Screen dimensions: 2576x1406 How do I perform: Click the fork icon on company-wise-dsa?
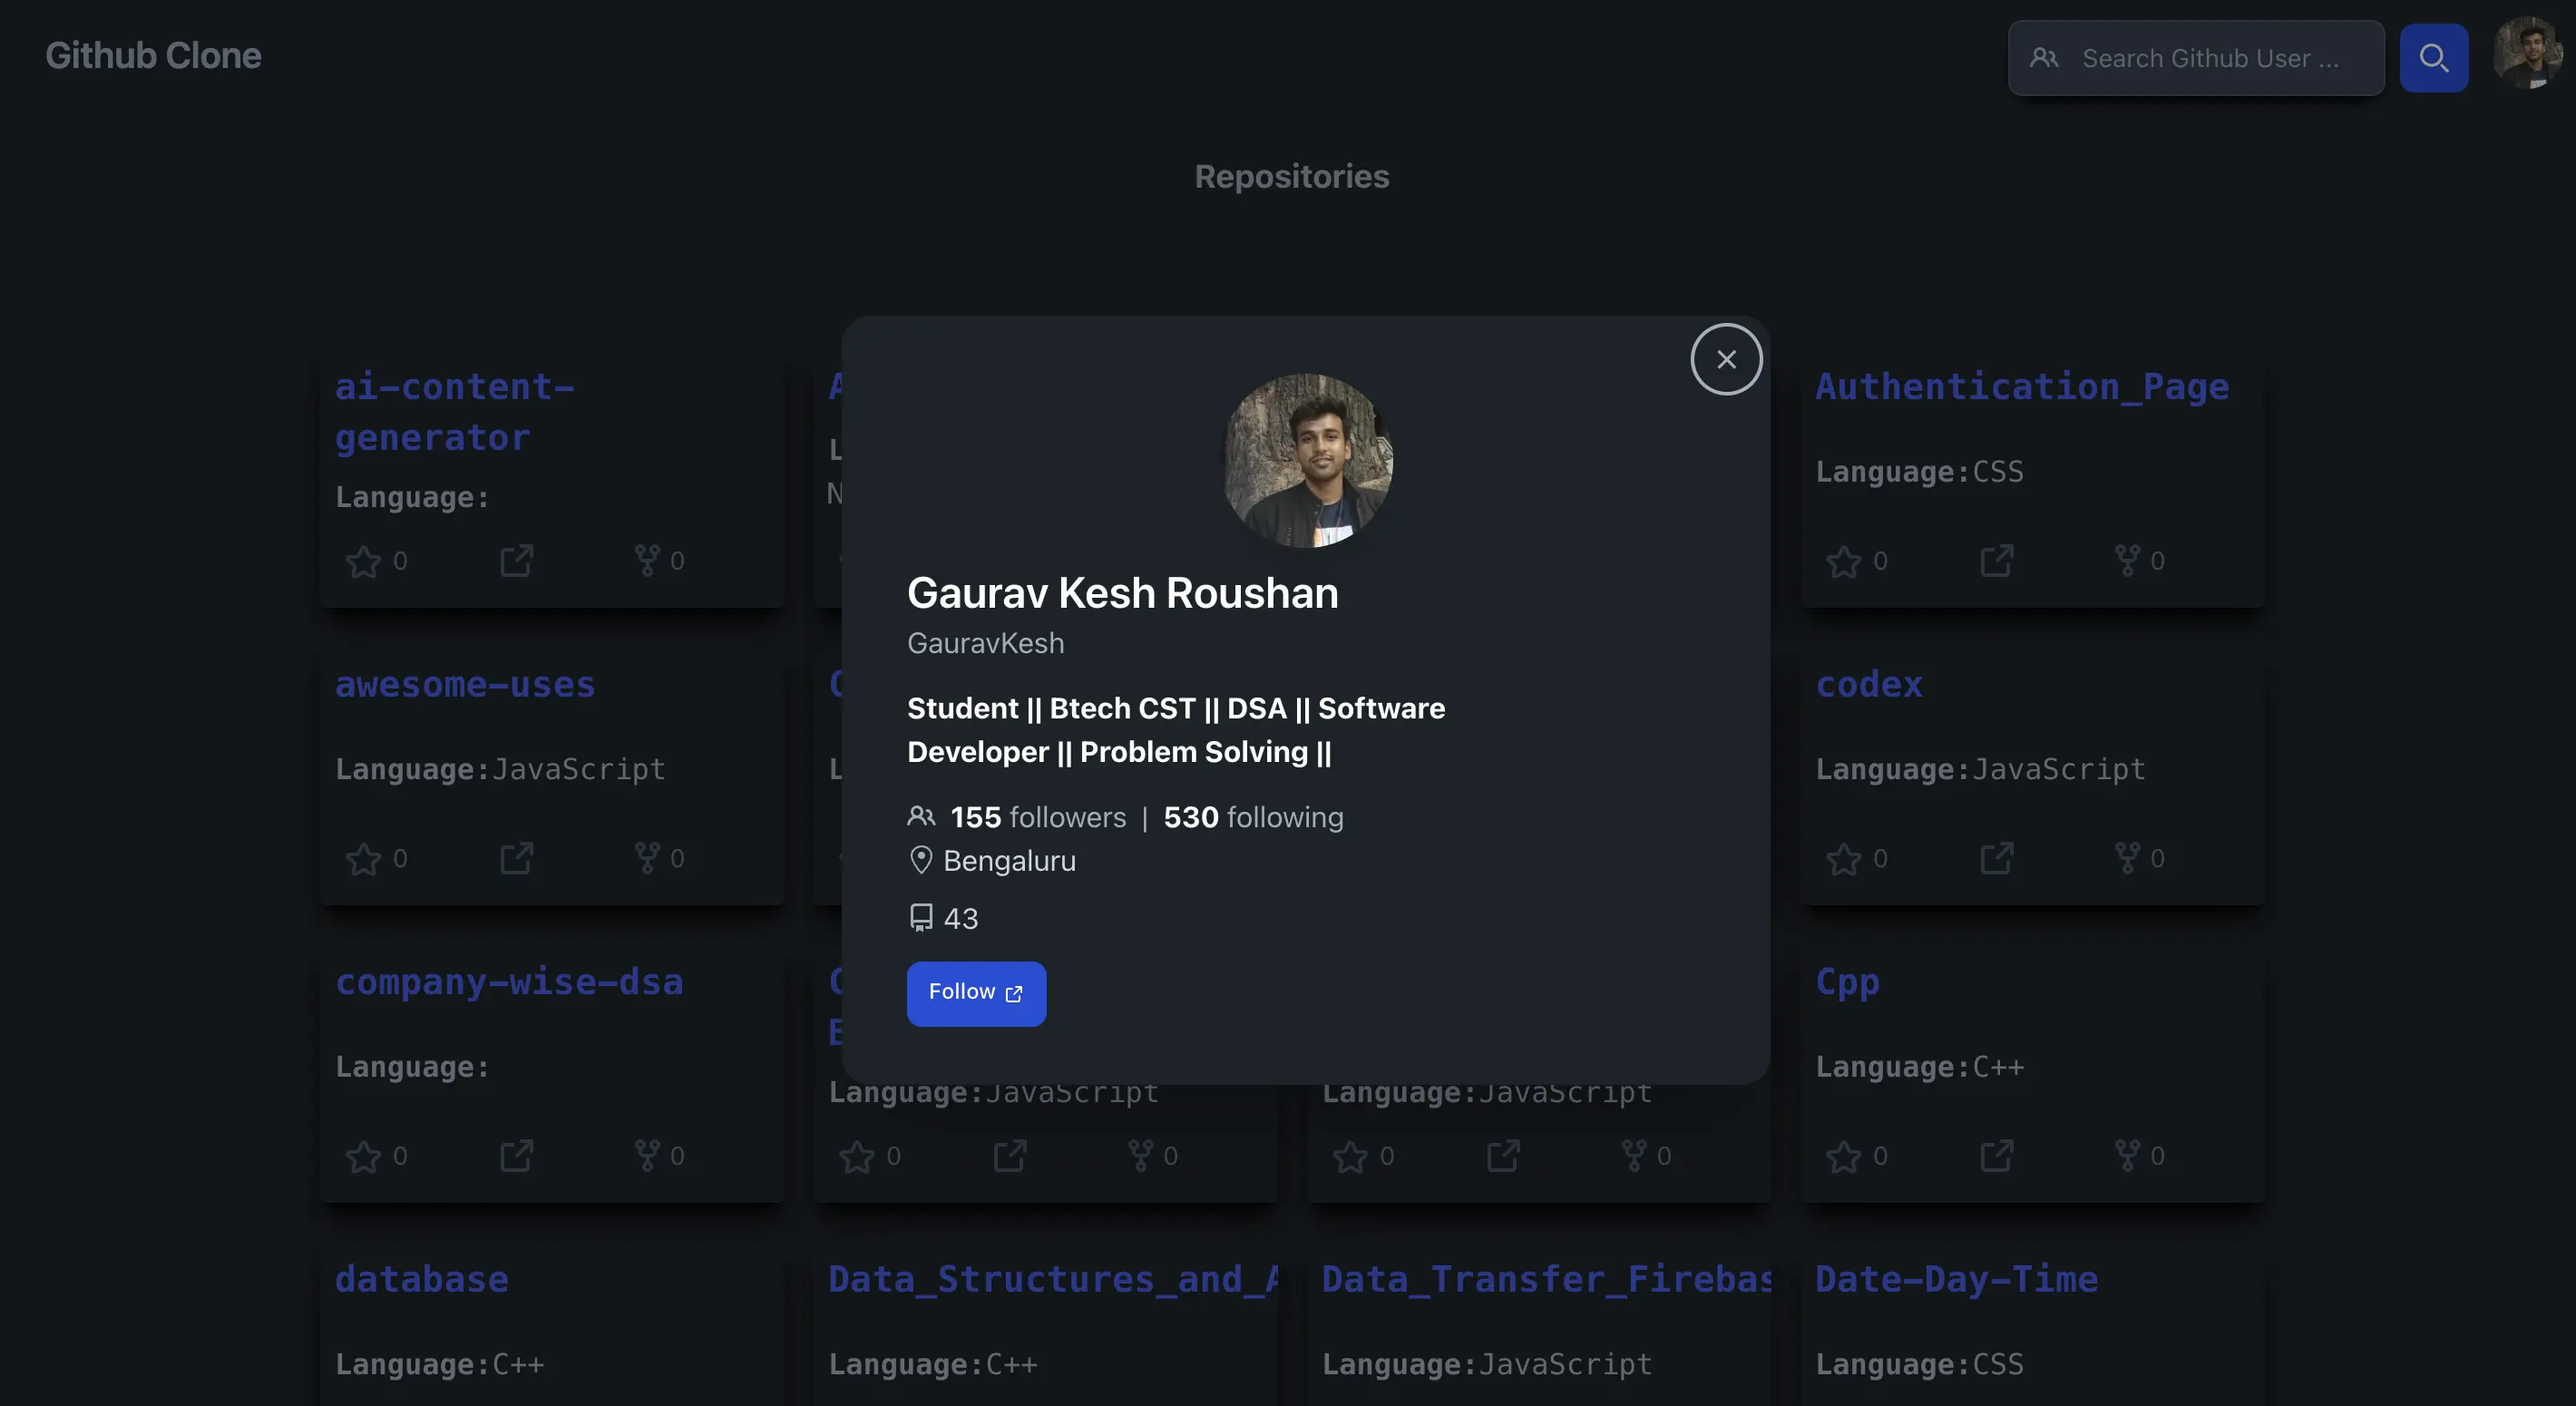(x=647, y=1155)
